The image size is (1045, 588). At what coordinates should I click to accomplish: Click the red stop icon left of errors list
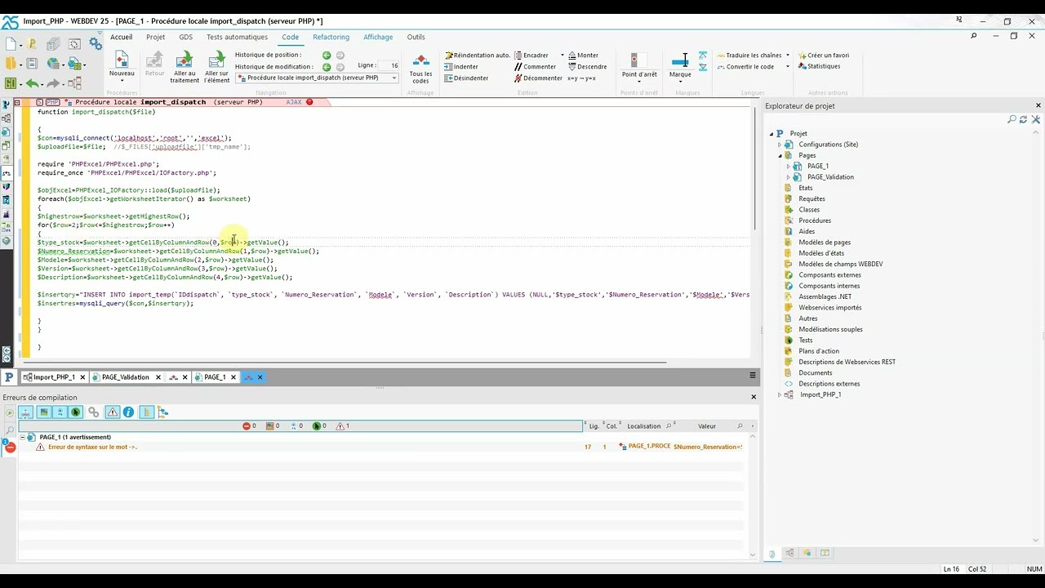click(x=10, y=448)
